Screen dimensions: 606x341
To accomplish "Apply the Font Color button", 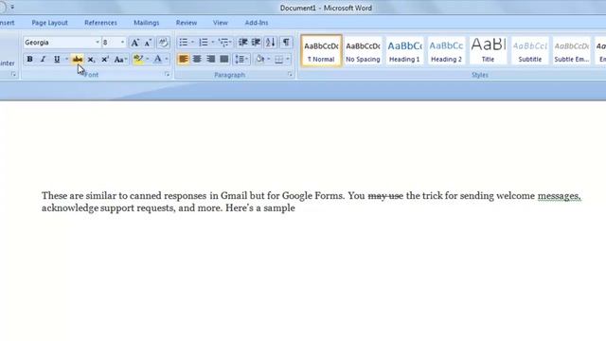I will pos(158,59).
